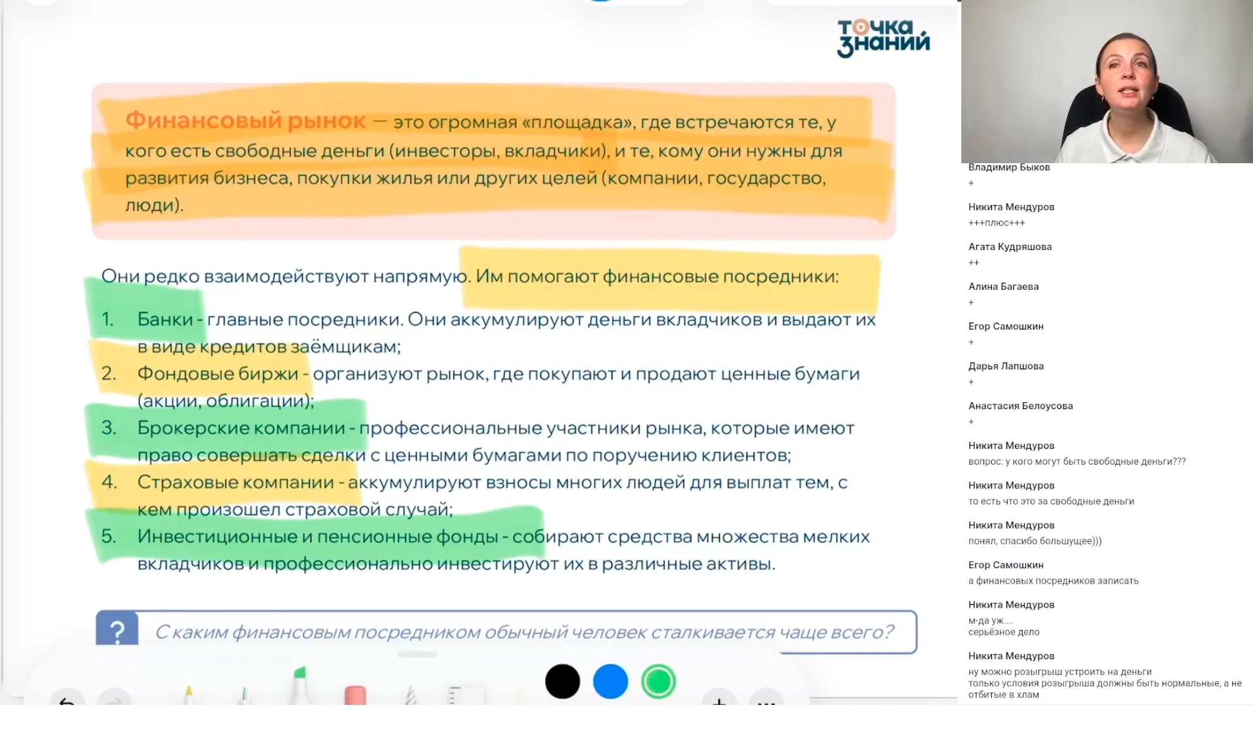Select the blue color swatch
1253x750 pixels.
pos(611,681)
